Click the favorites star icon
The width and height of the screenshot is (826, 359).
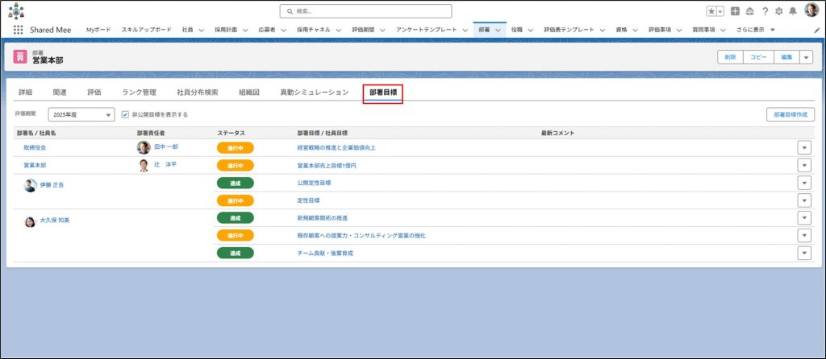point(711,11)
